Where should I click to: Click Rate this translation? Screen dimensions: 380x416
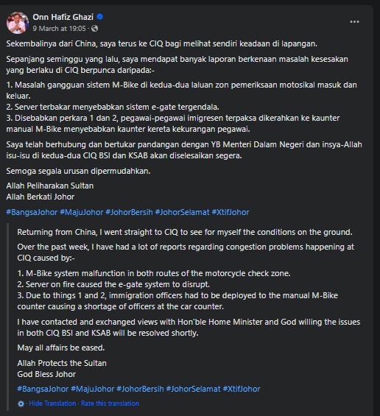[110, 403]
